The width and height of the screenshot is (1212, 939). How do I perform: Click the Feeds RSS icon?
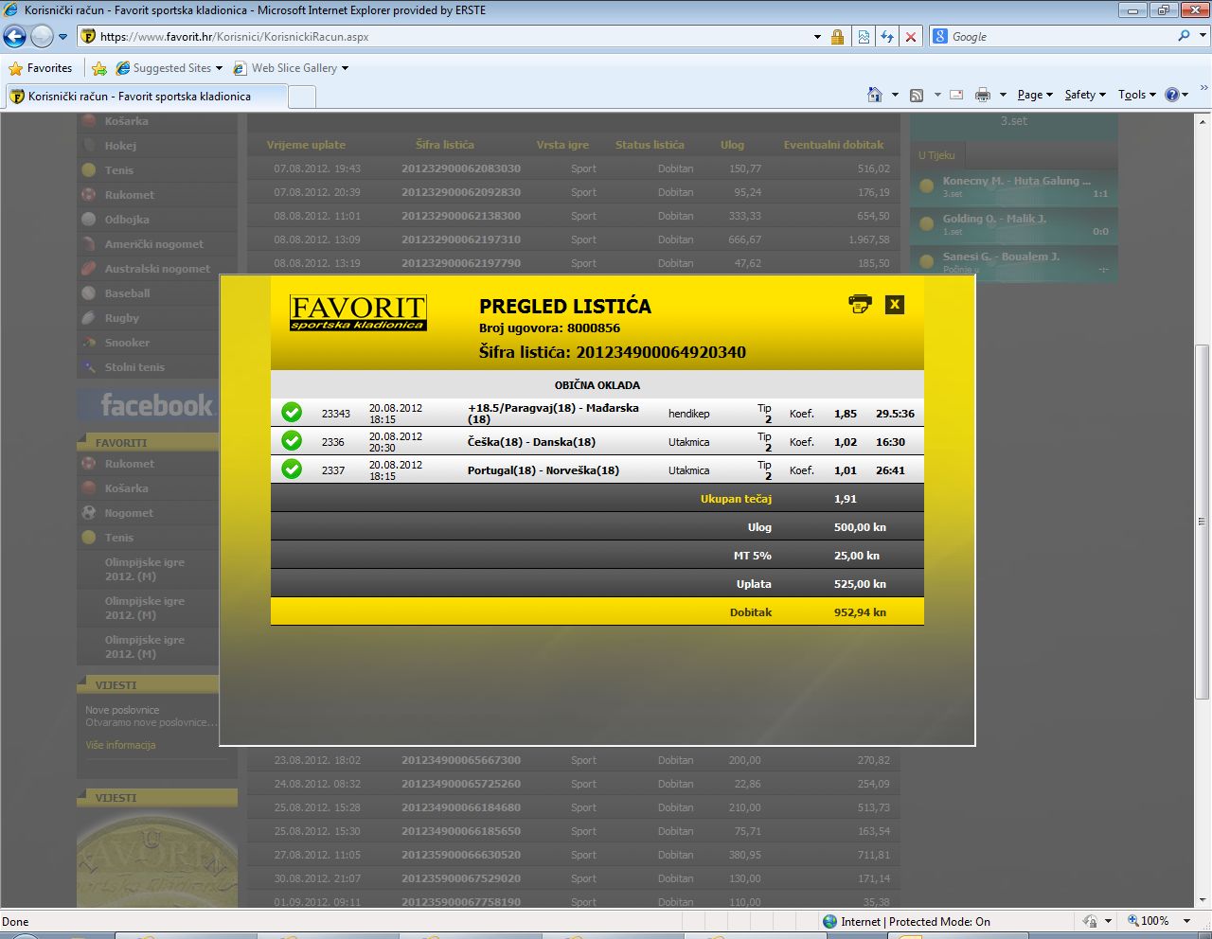click(x=916, y=95)
